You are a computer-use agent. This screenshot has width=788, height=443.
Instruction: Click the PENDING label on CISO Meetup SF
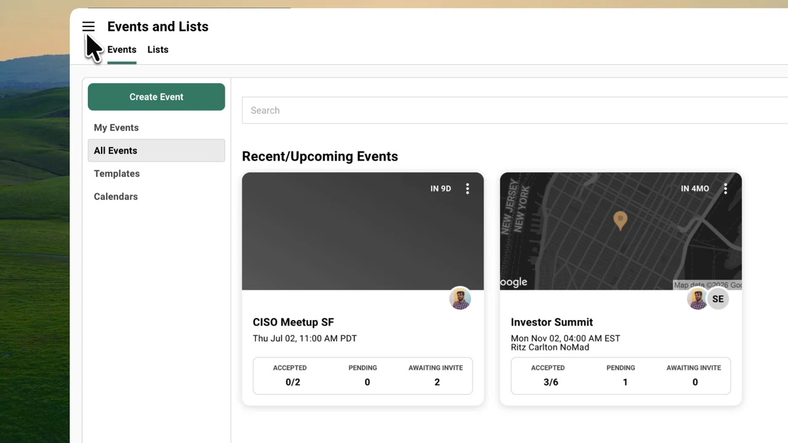(363, 368)
